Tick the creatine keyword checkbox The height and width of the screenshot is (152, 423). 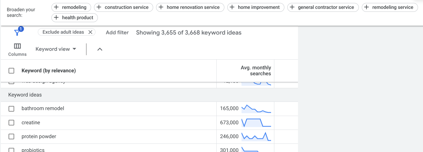click(12, 122)
